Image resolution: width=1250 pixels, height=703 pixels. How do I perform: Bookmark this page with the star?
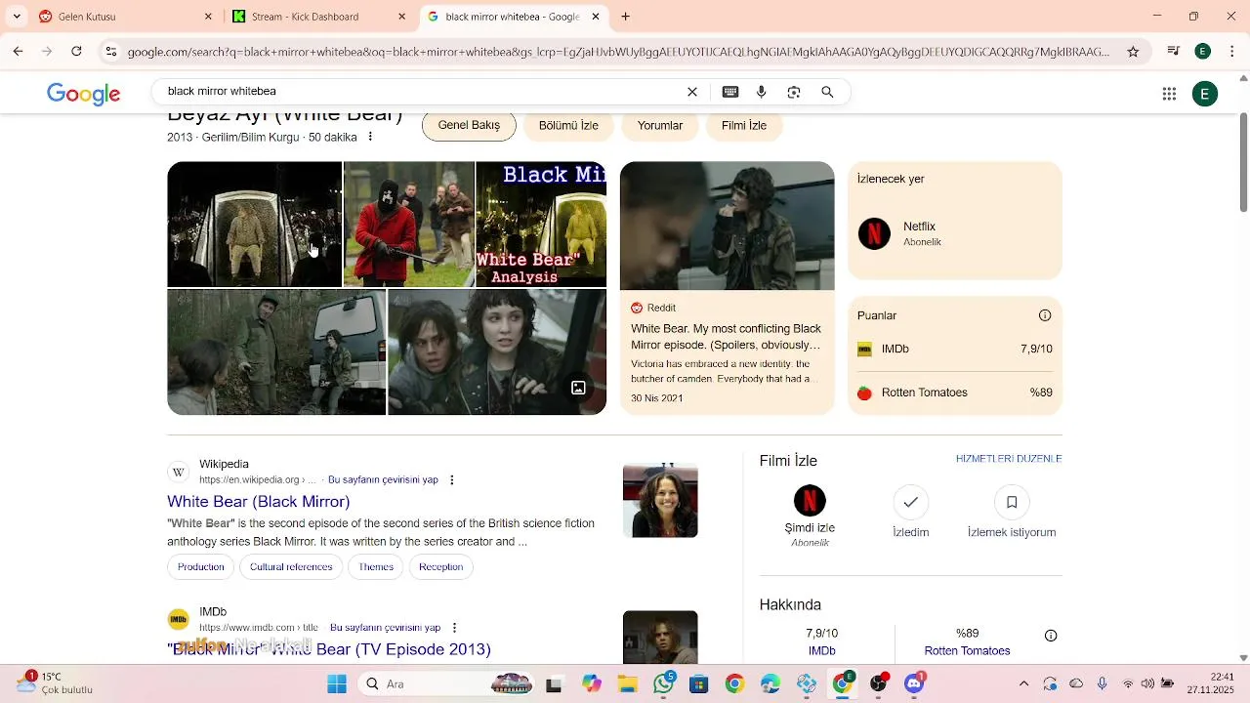click(x=1133, y=52)
